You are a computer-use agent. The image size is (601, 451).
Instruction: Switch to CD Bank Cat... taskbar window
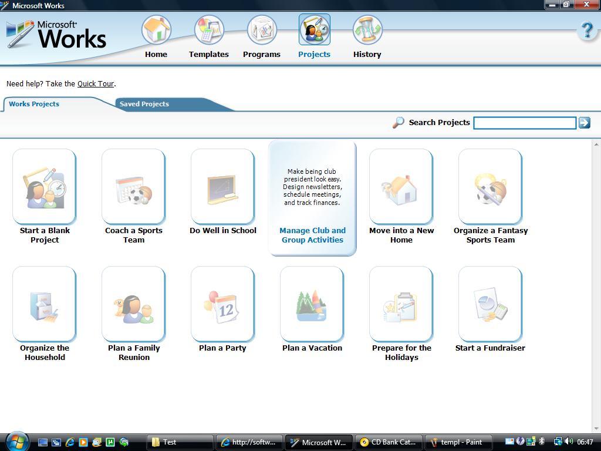tap(389, 442)
